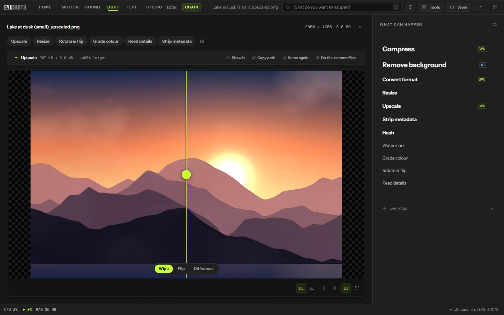Click Show it in result bar

click(x=235, y=58)
